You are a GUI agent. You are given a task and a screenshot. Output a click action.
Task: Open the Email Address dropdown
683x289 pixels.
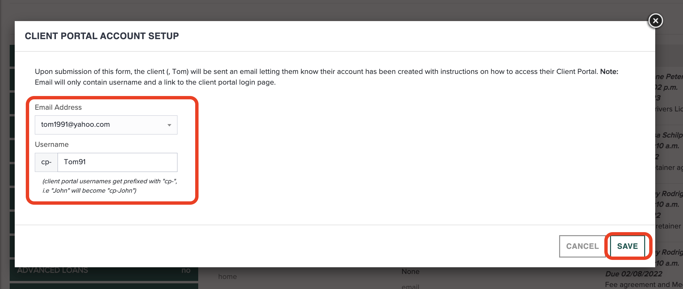tap(106, 125)
